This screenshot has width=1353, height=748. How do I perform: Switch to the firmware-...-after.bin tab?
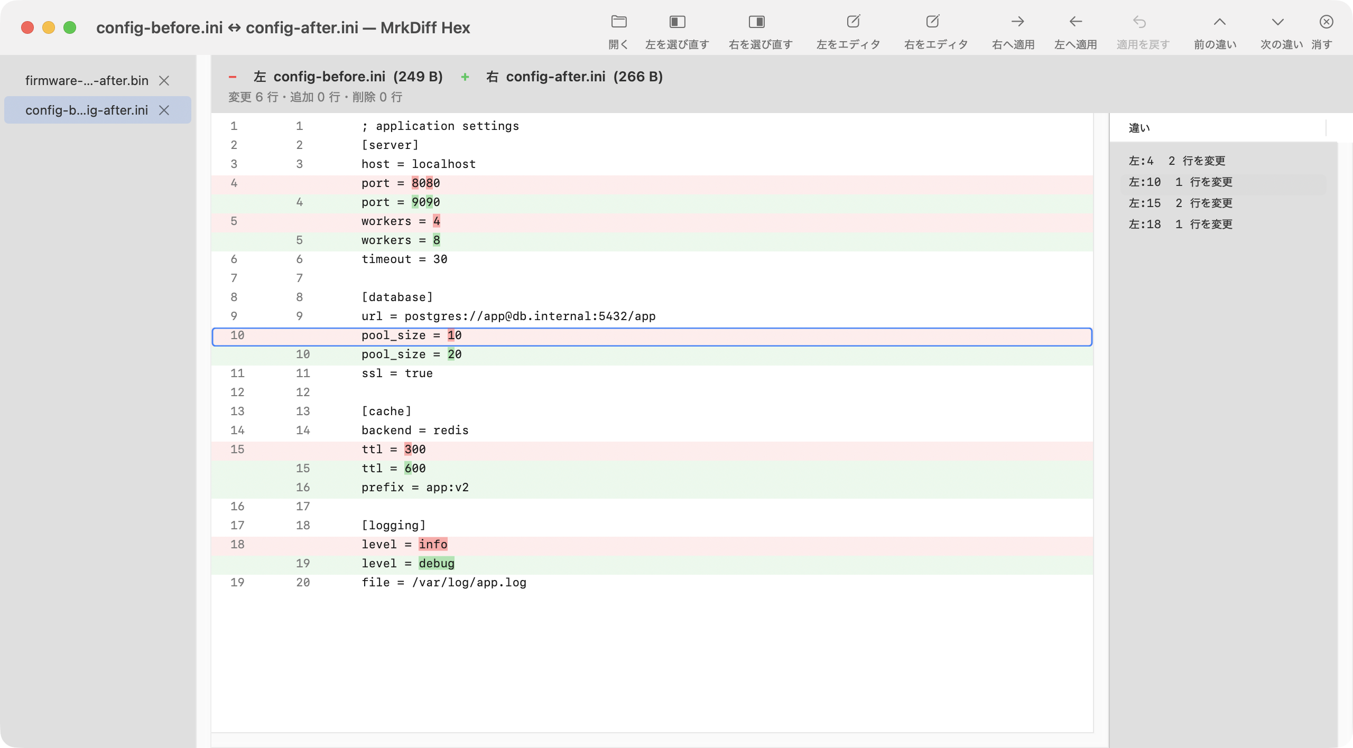87,80
